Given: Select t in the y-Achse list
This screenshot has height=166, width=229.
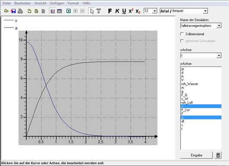Looking at the screenshot, I should [201, 128].
